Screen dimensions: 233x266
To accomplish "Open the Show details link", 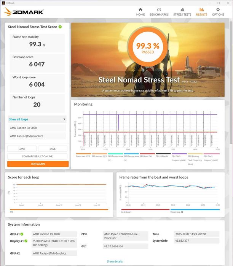I will [x=115, y=261].
